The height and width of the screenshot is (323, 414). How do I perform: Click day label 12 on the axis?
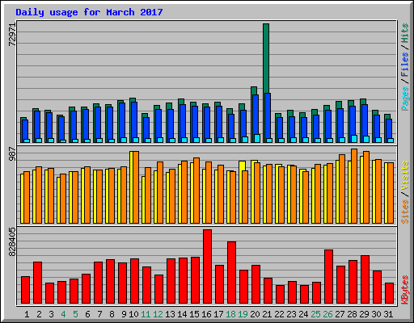click(x=158, y=314)
